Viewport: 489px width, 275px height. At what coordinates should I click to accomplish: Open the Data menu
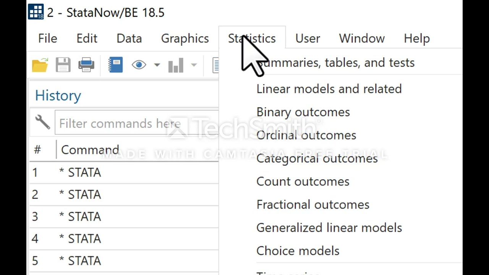(129, 39)
